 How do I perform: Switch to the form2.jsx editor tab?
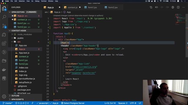pos(113,7)
